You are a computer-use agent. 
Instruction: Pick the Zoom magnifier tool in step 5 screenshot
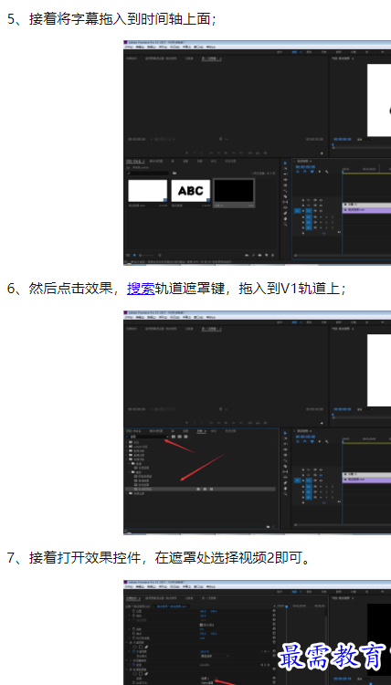pos(285,224)
